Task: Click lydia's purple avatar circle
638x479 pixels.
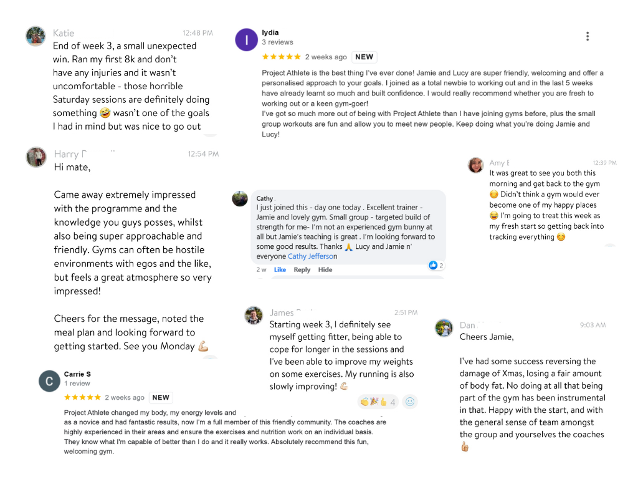Action: pos(247,39)
